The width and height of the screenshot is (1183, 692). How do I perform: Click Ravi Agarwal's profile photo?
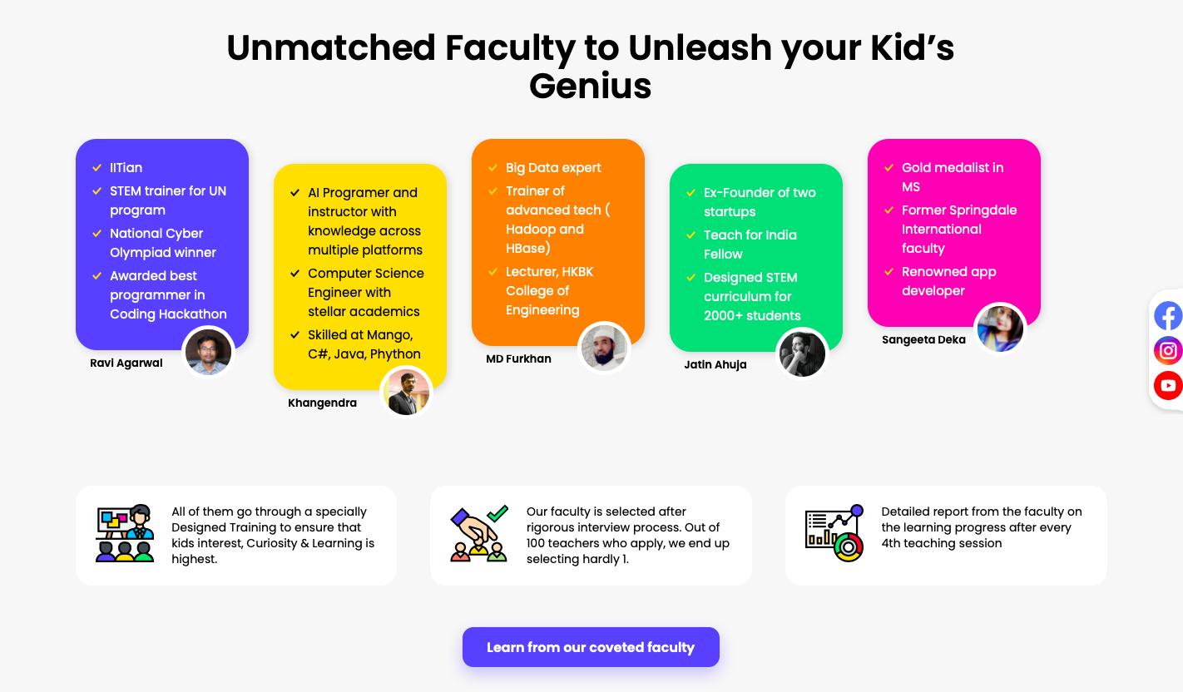tap(208, 351)
